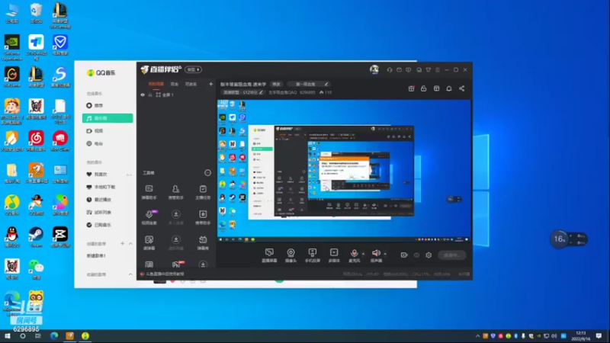Screen dimensions: 610x343
Task: Open customer service headset icon in 直播伴侣 title bar
Action: pyautogui.click(x=390, y=70)
